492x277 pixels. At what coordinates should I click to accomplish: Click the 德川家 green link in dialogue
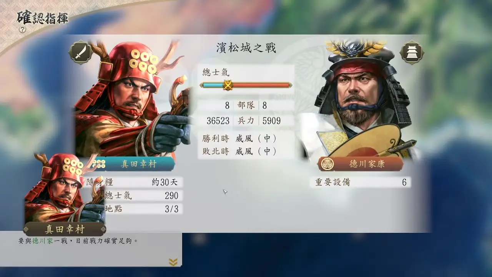click(42, 241)
